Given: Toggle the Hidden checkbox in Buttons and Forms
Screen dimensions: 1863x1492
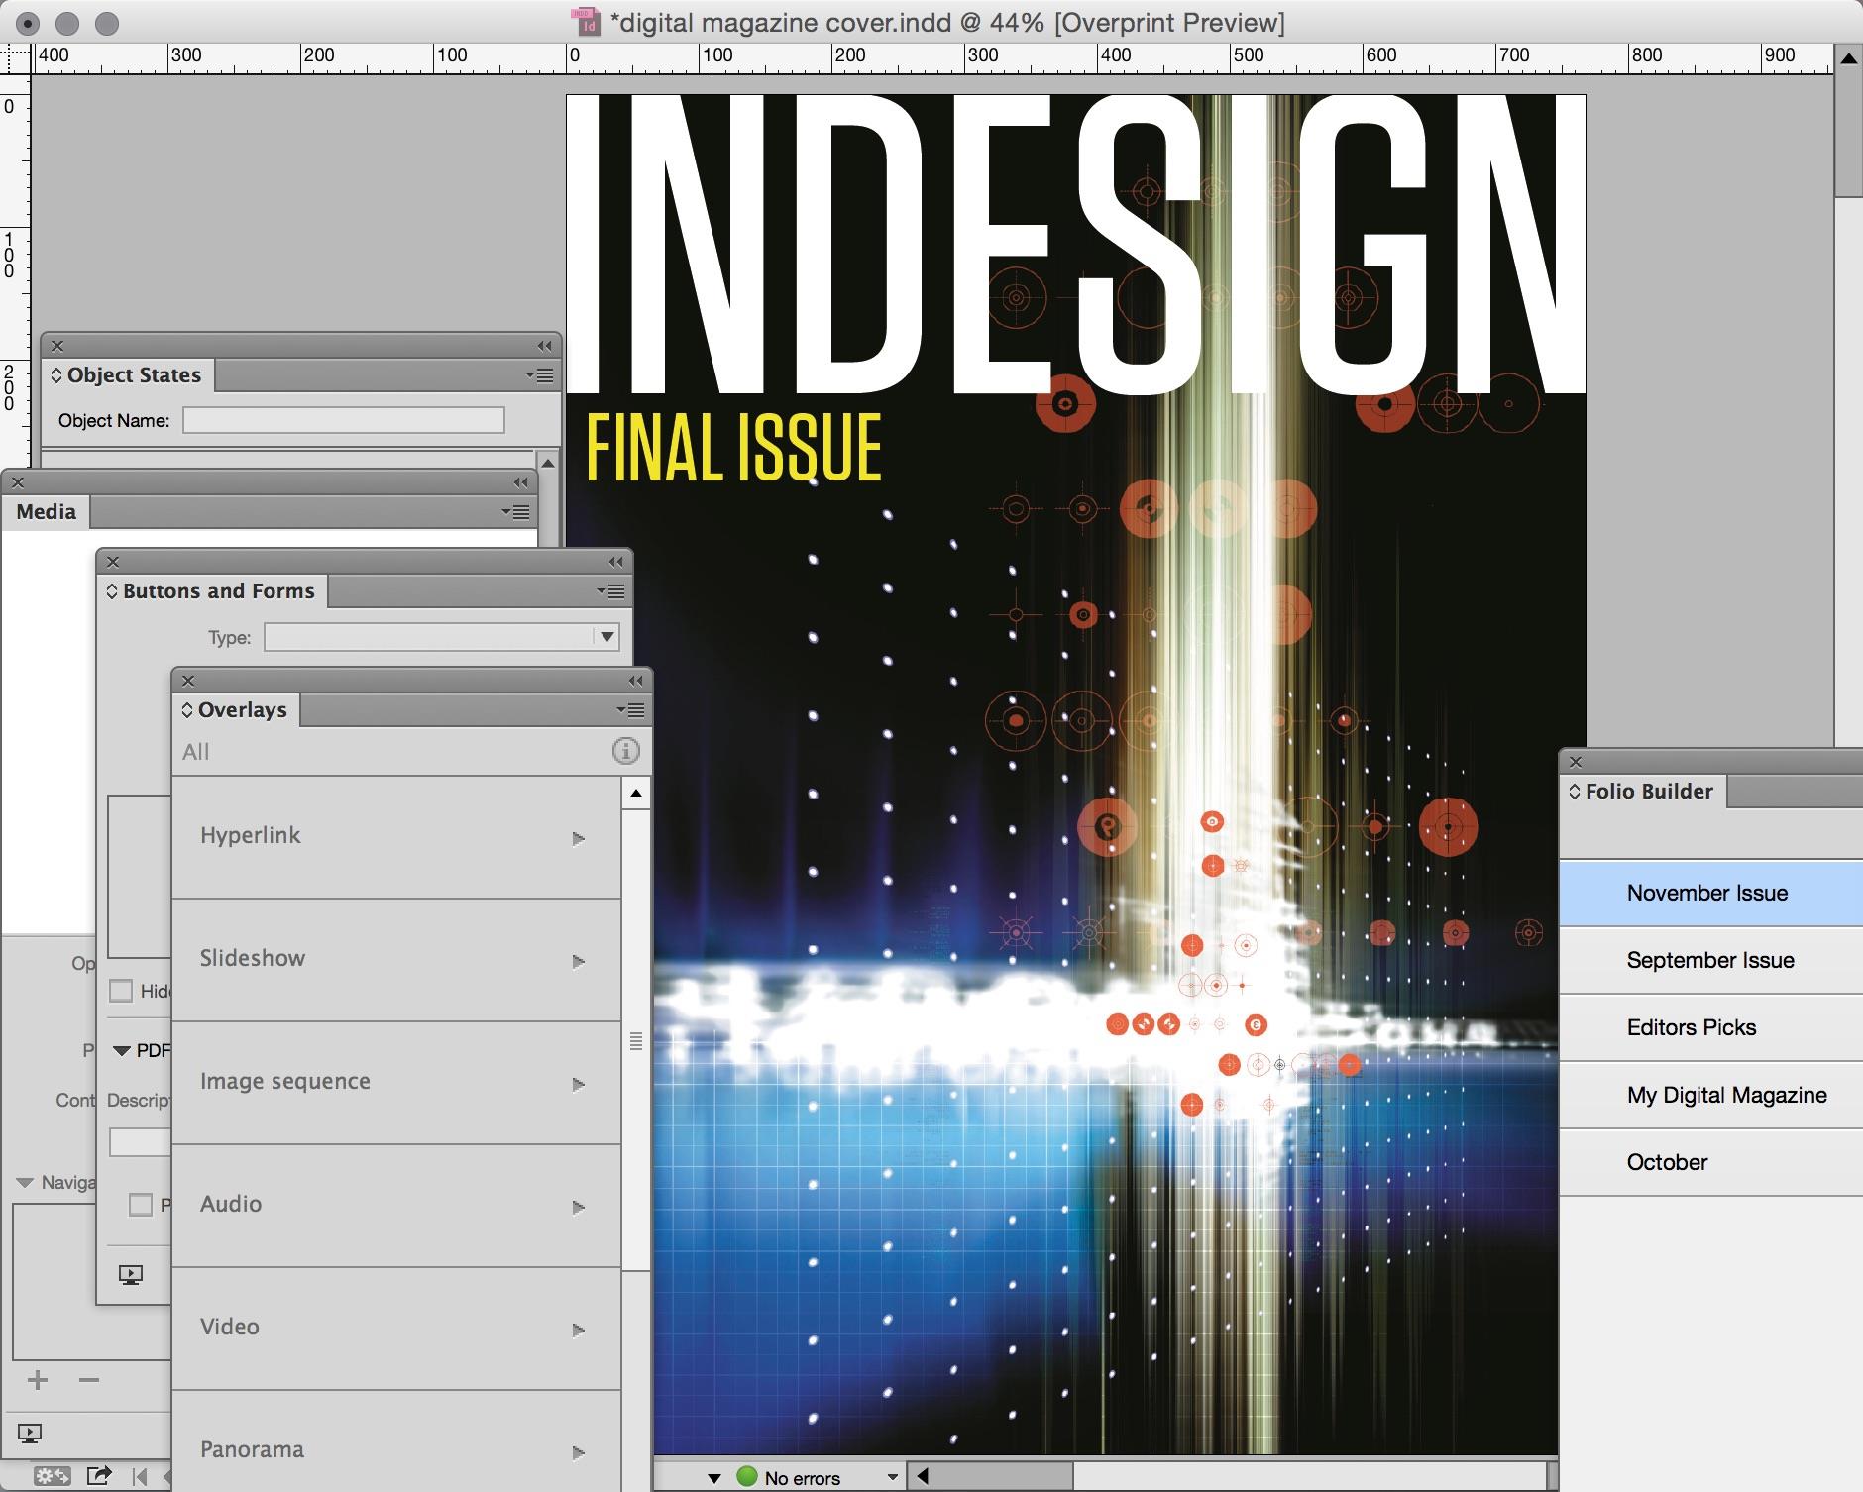Looking at the screenshot, I should coord(121,990).
